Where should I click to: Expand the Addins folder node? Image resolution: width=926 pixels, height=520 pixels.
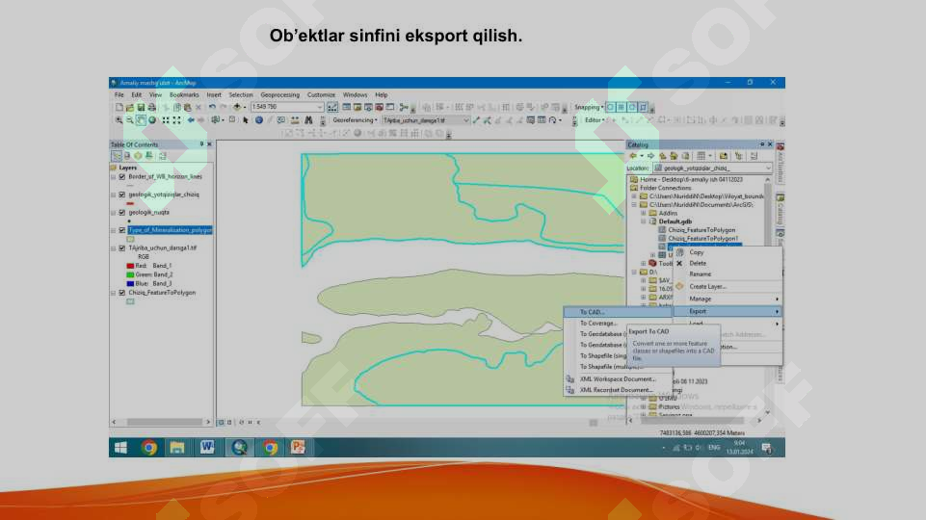coord(644,213)
